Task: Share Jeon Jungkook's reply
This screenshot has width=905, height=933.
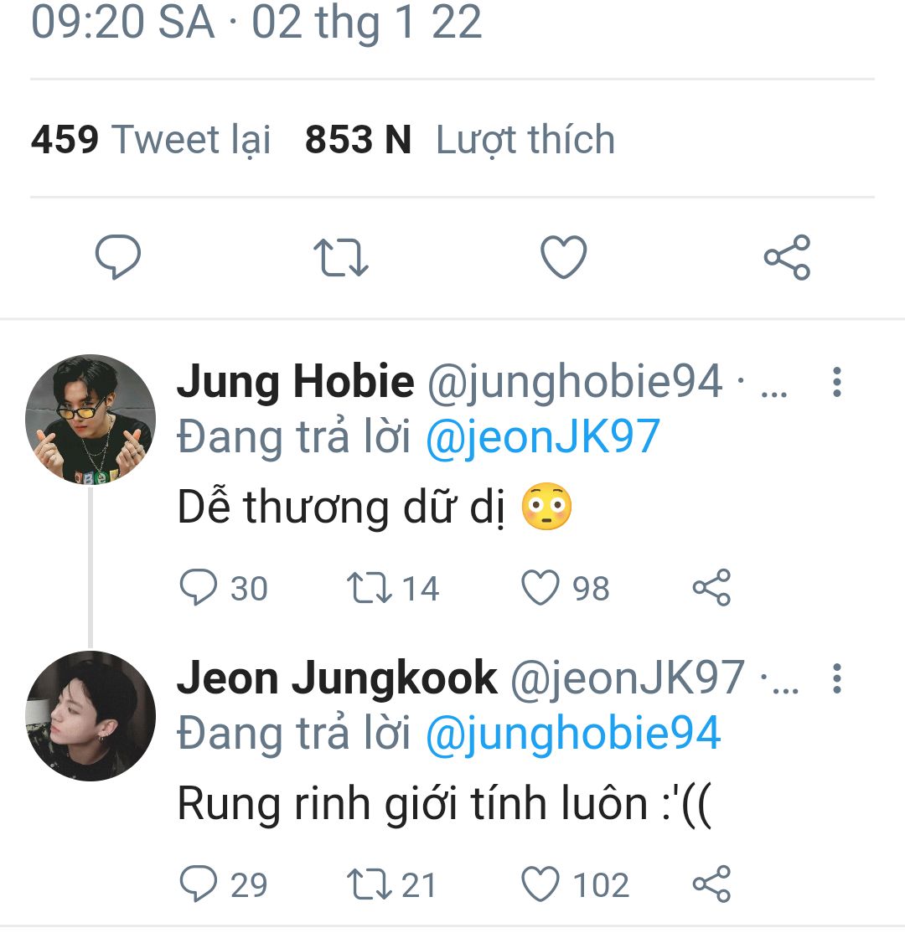Action: point(711,884)
